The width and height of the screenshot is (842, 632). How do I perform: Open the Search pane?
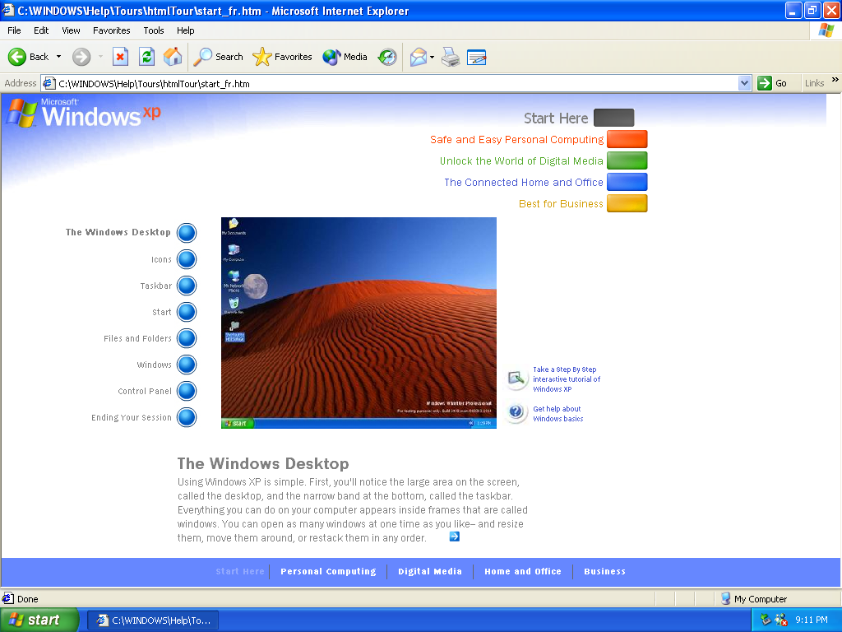click(x=218, y=57)
